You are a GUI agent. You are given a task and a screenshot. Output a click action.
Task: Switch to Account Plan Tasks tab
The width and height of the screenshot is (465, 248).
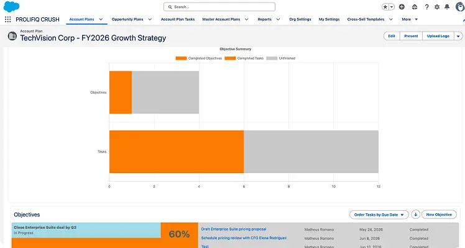[x=178, y=19]
